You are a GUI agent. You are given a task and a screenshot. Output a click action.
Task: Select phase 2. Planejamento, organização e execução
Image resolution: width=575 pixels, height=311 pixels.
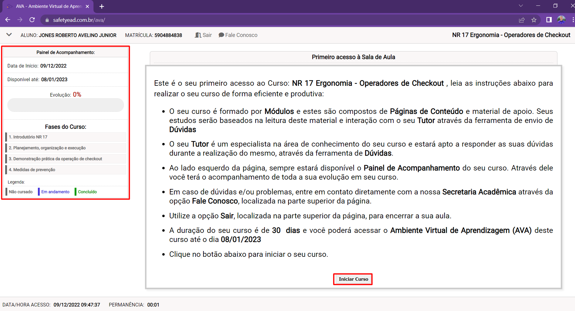[66, 148]
